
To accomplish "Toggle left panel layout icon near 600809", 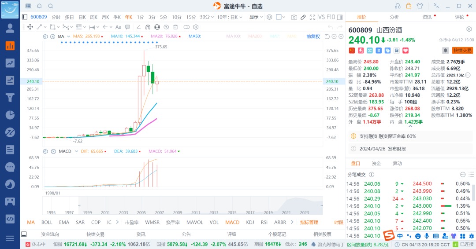I will 25,17.
